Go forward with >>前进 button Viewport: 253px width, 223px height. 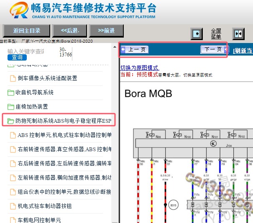[x=106, y=30]
